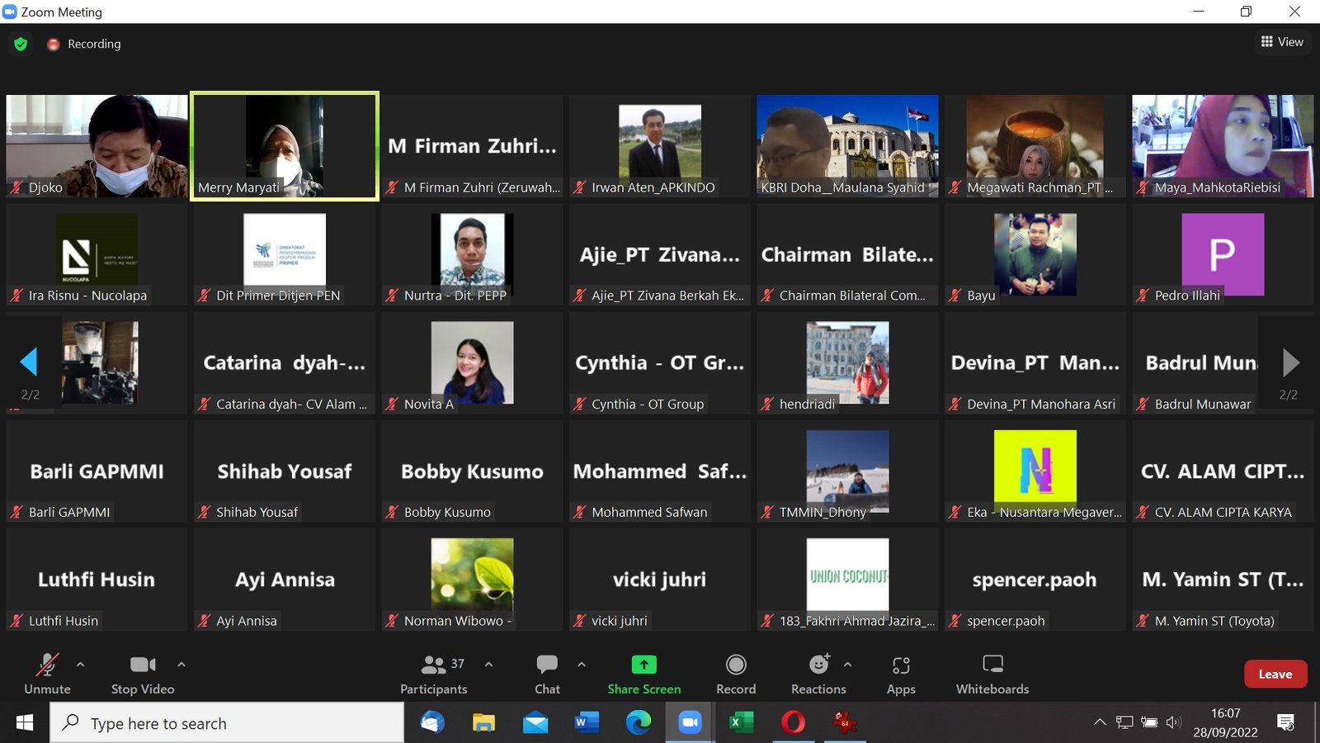Click the green Share Screen button
This screenshot has width=1320, height=743.
click(x=644, y=674)
